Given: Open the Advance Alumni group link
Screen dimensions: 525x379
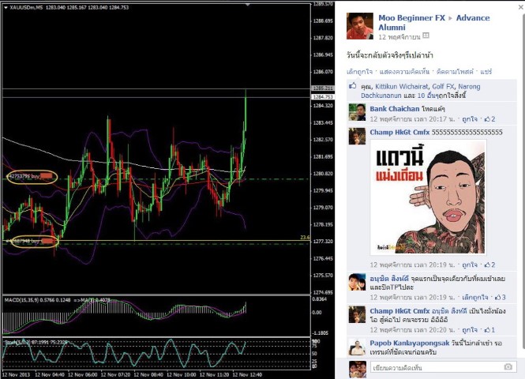Looking at the screenshot, I should 434,22.
